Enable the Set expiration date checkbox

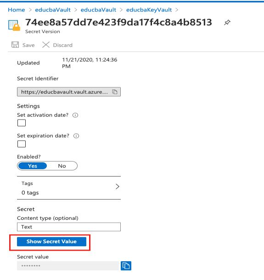(22, 144)
